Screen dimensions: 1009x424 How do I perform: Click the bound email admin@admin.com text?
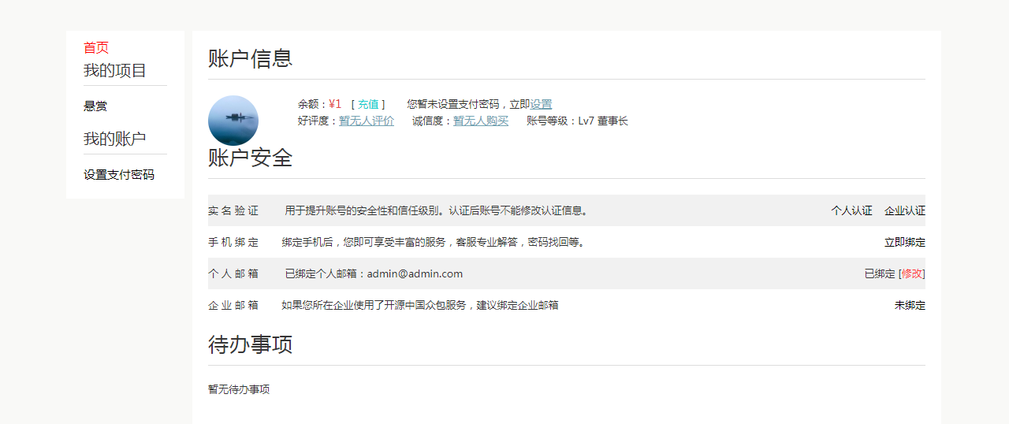coord(415,273)
